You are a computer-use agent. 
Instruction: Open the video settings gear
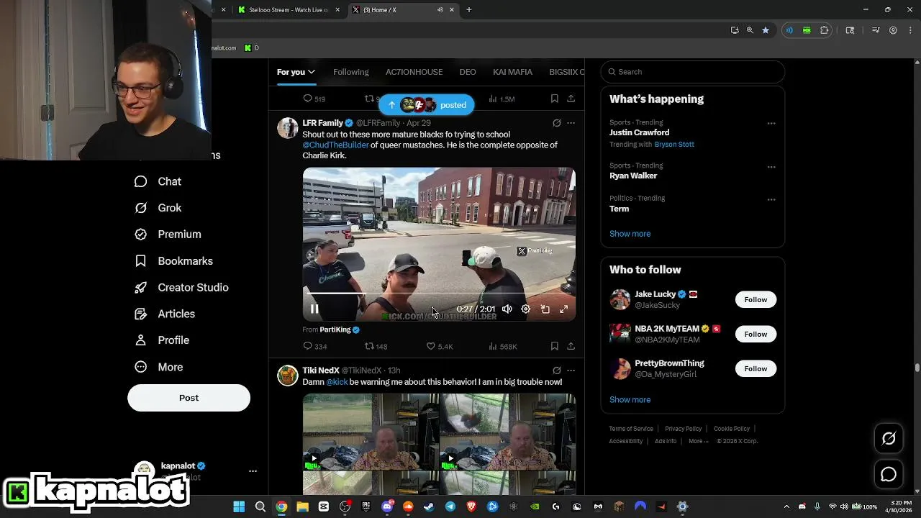[x=526, y=309]
